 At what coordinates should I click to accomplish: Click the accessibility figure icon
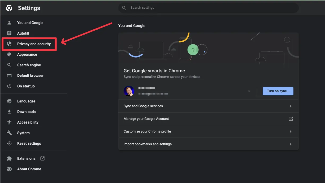tap(9, 122)
